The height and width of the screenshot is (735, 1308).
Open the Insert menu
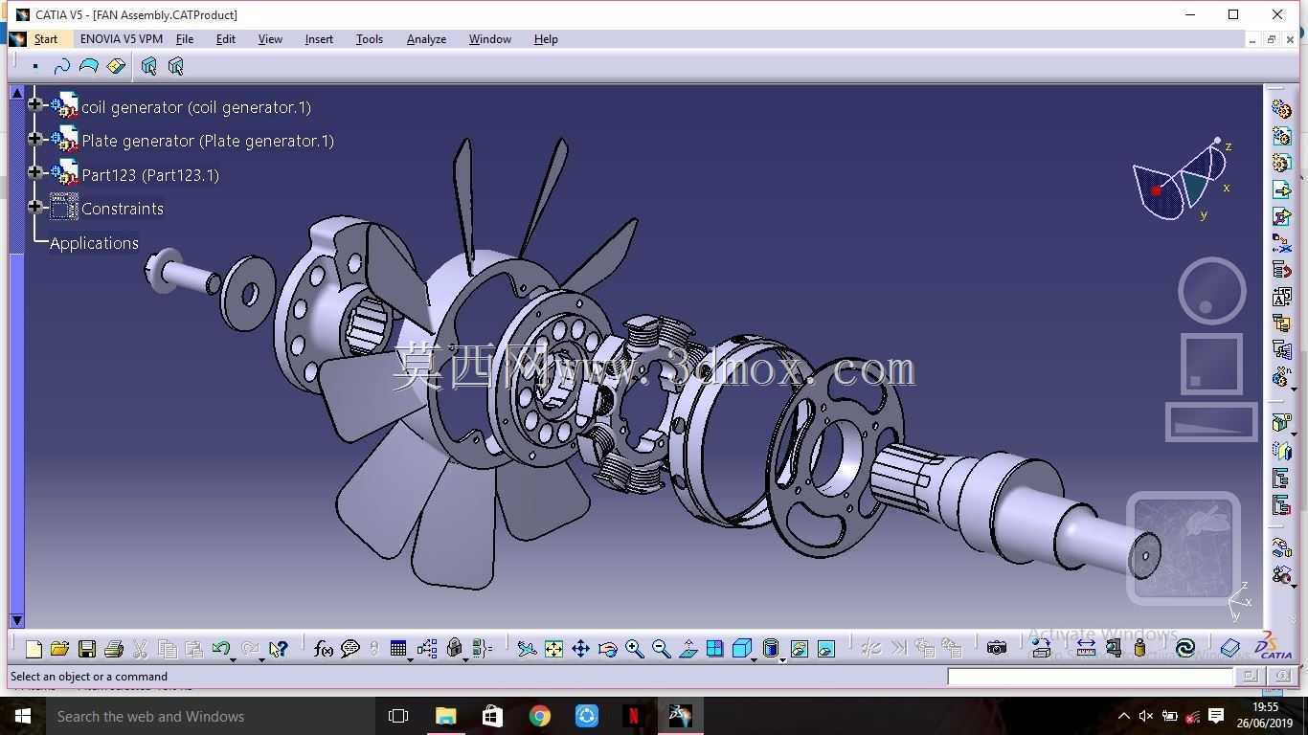(x=319, y=39)
